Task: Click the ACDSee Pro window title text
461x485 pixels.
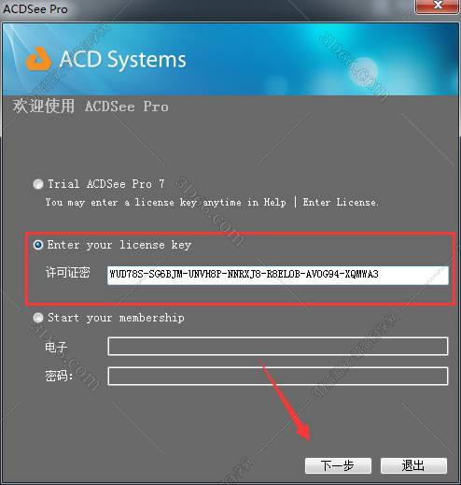Action: click(35, 8)
